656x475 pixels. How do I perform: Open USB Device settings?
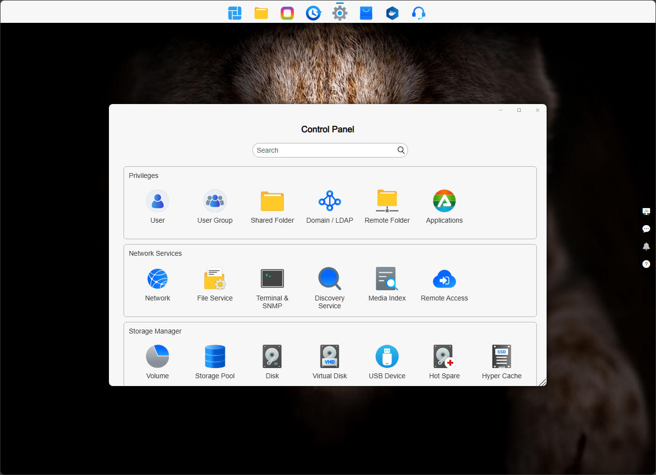(387, 356)
